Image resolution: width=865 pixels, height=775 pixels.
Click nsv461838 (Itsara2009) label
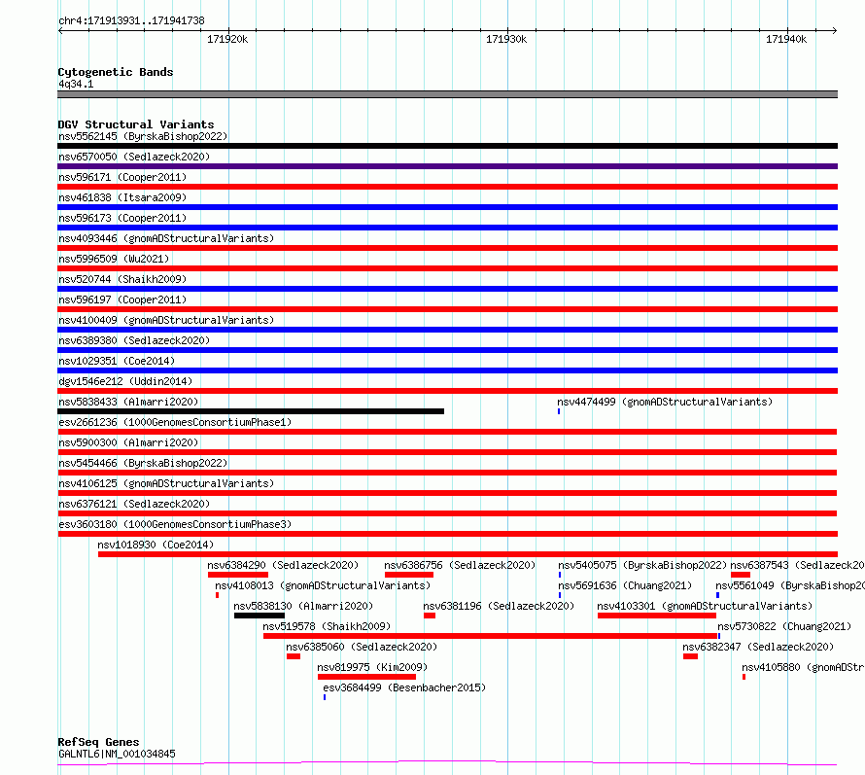pos(122,197)
